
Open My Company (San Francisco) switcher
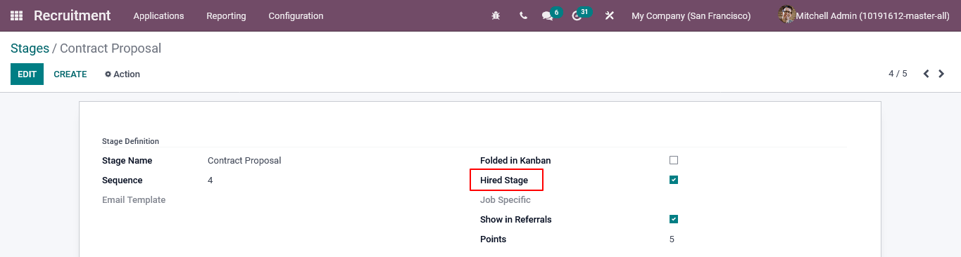coord(691,15)
